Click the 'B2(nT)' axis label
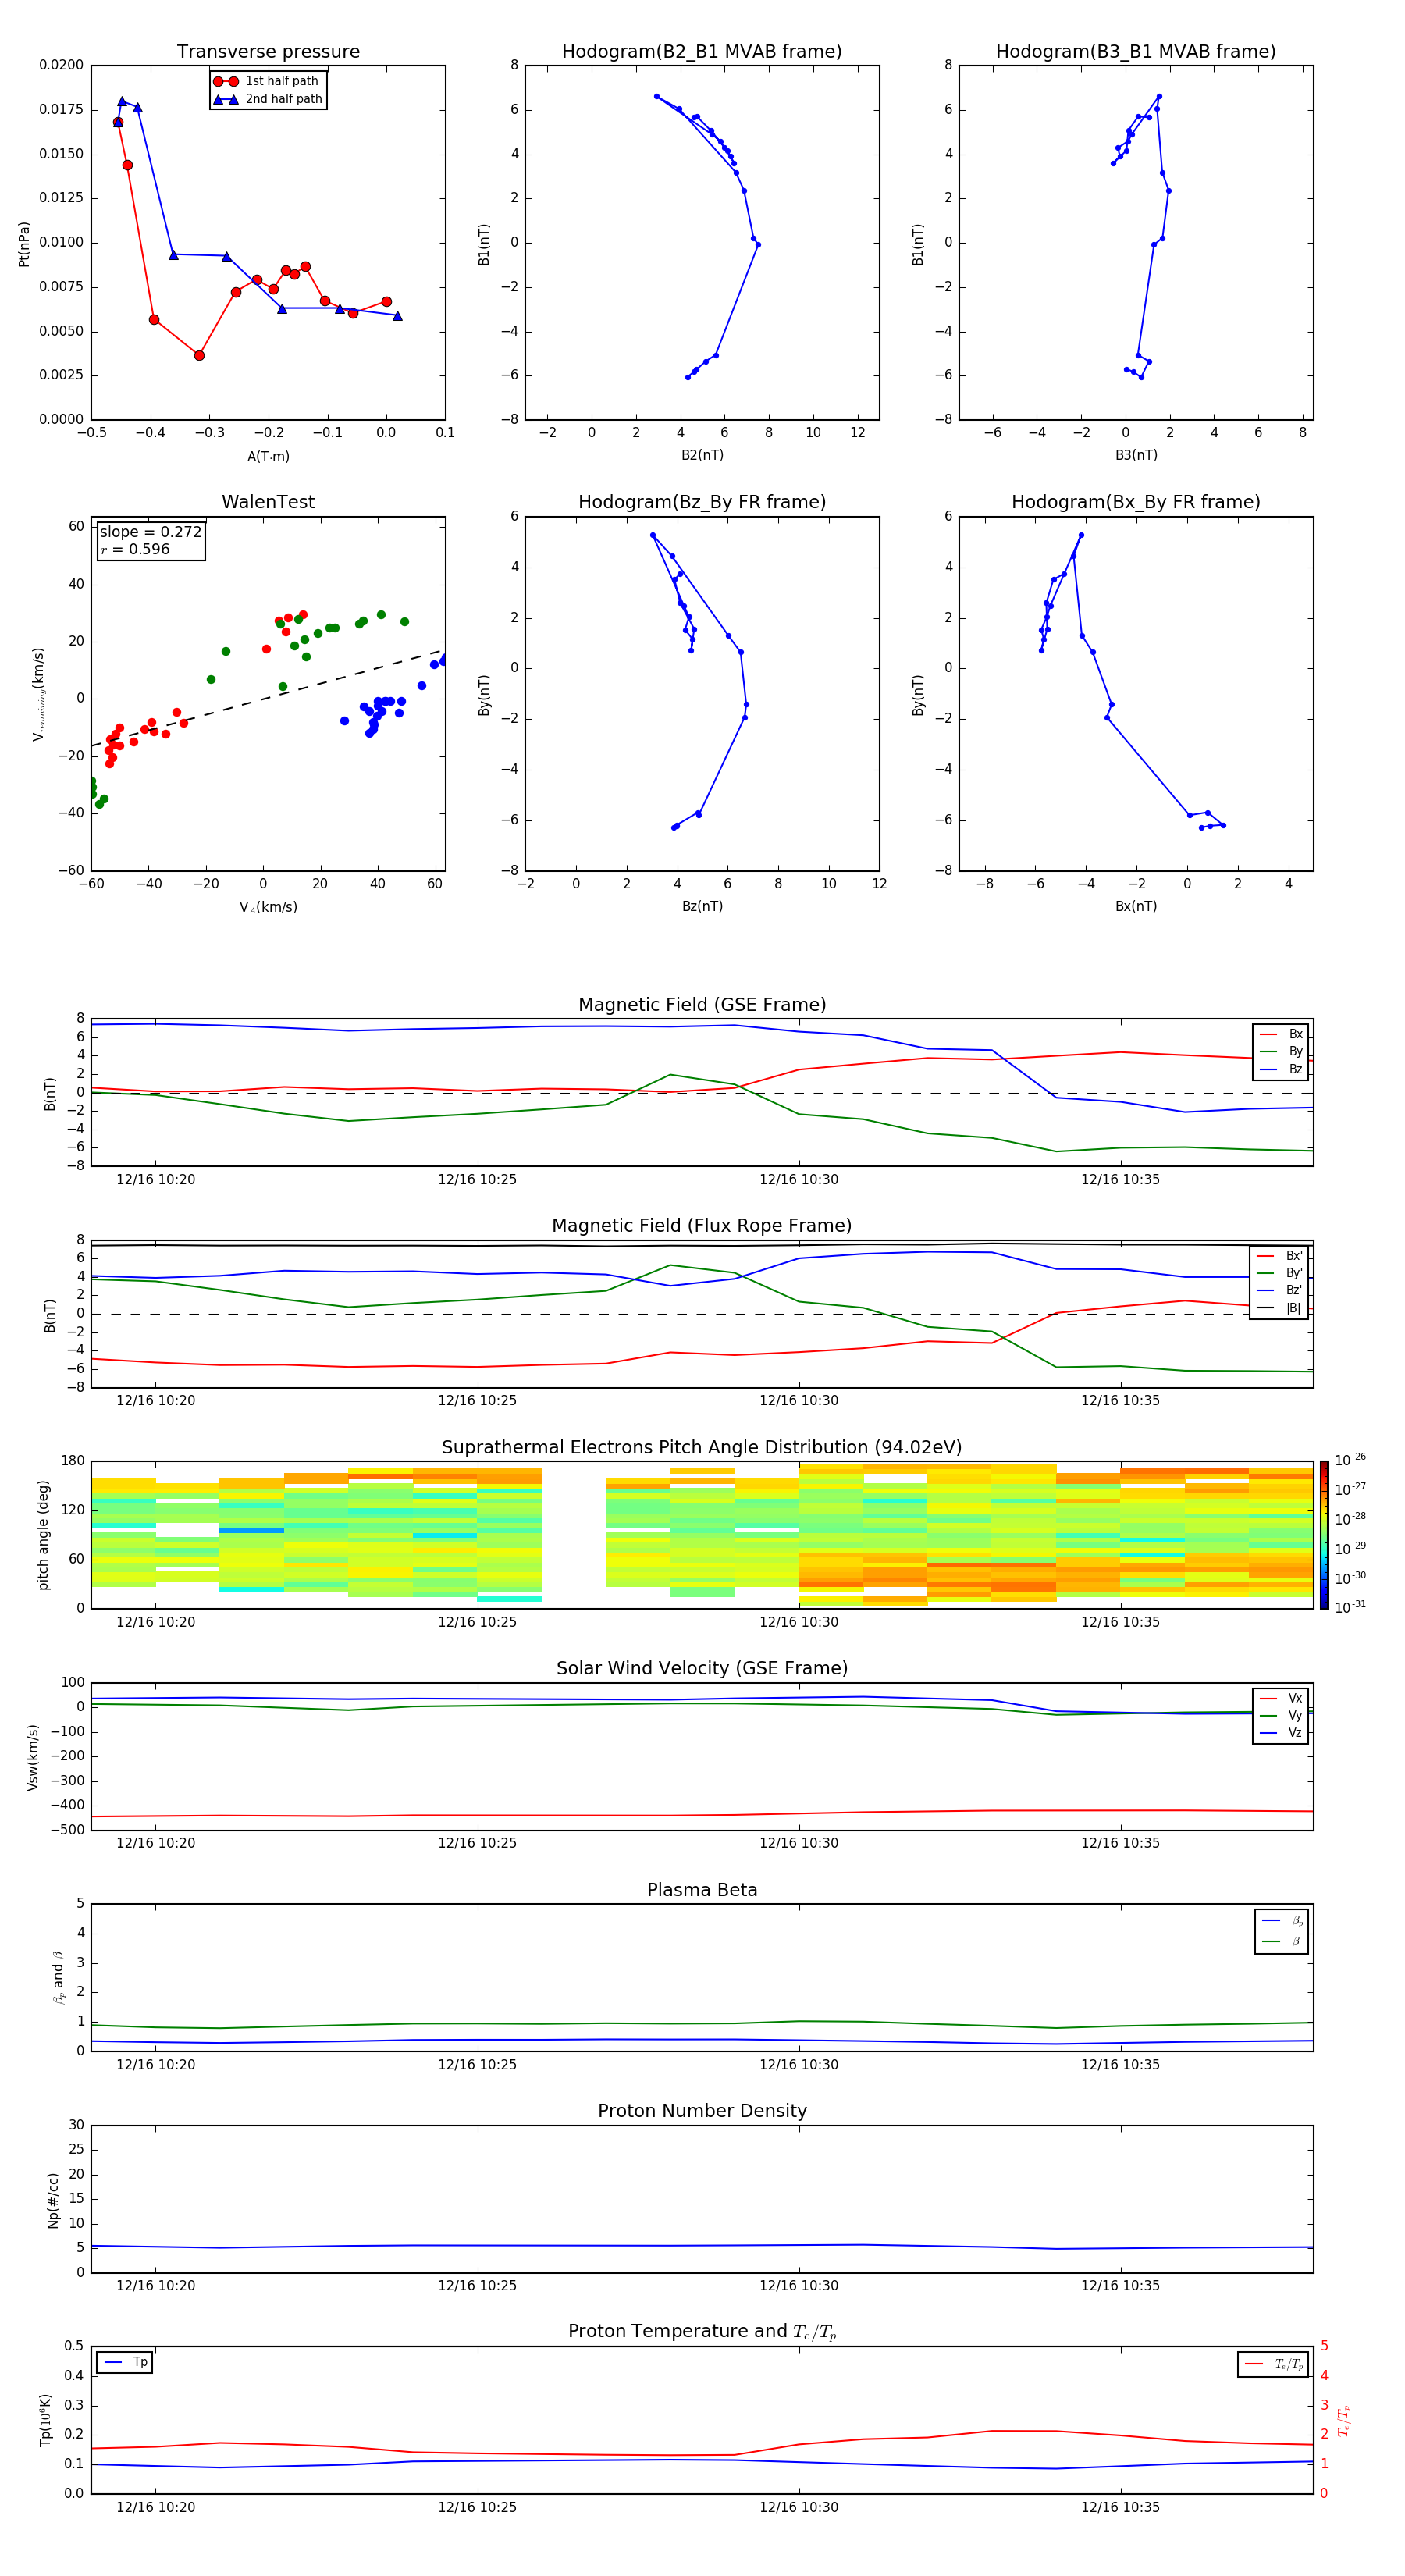This screenshot has height=2576, width=1405. [702, 455]
